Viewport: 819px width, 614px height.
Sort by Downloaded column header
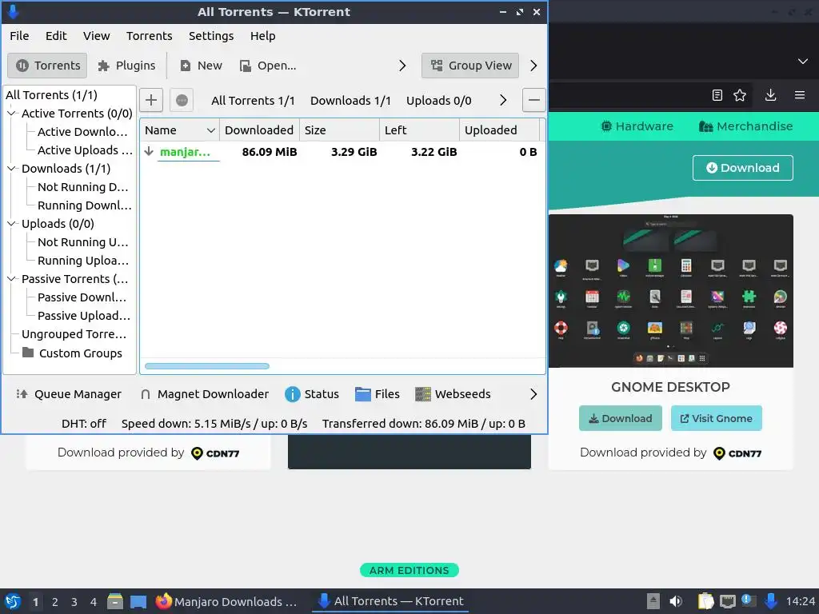tap(259, 130)
